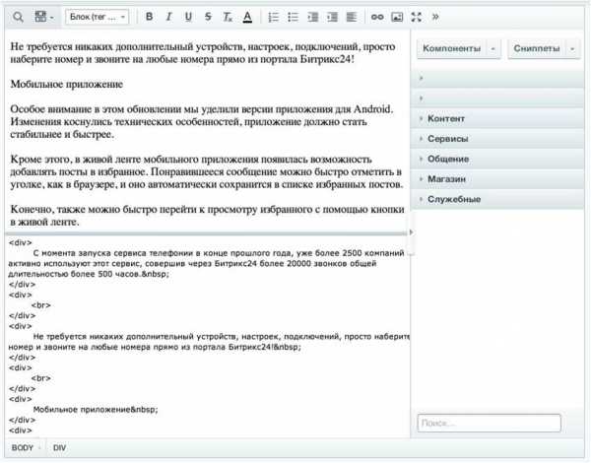The image size is (591, 463).
Task: Click the component search field
Action: point(490,423)
